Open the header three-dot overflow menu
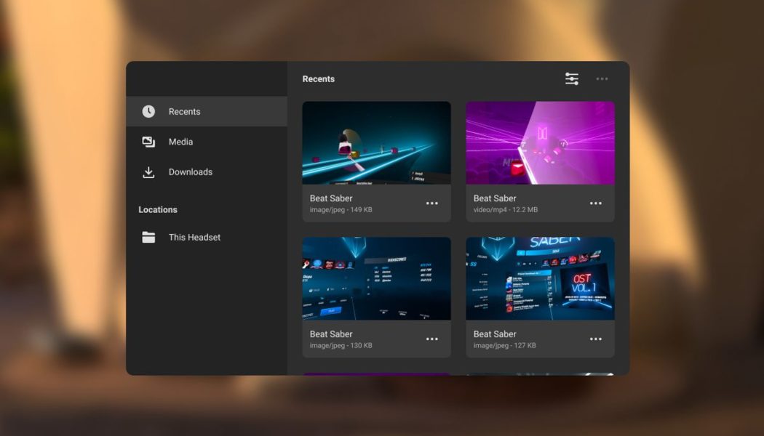This screenshot has height=436, width=764. (602, 78)
